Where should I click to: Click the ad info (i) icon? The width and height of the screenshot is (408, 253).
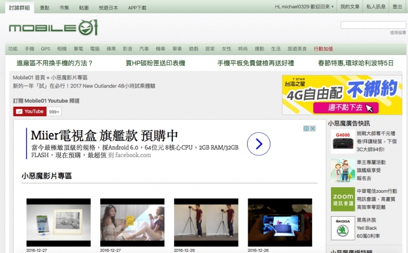pyautogui.click(x=306, y=128)
